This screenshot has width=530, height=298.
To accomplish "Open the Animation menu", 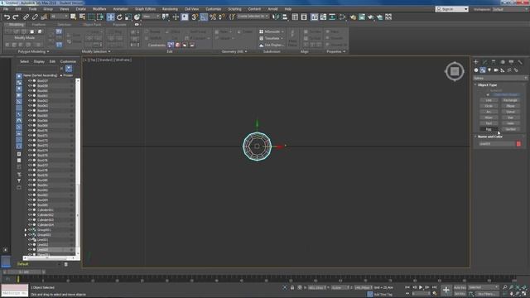I will point(120,9).
